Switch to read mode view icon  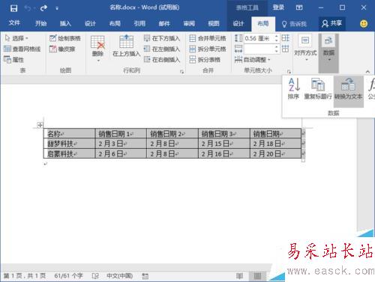pyautogui.click(x=239, y=276)
